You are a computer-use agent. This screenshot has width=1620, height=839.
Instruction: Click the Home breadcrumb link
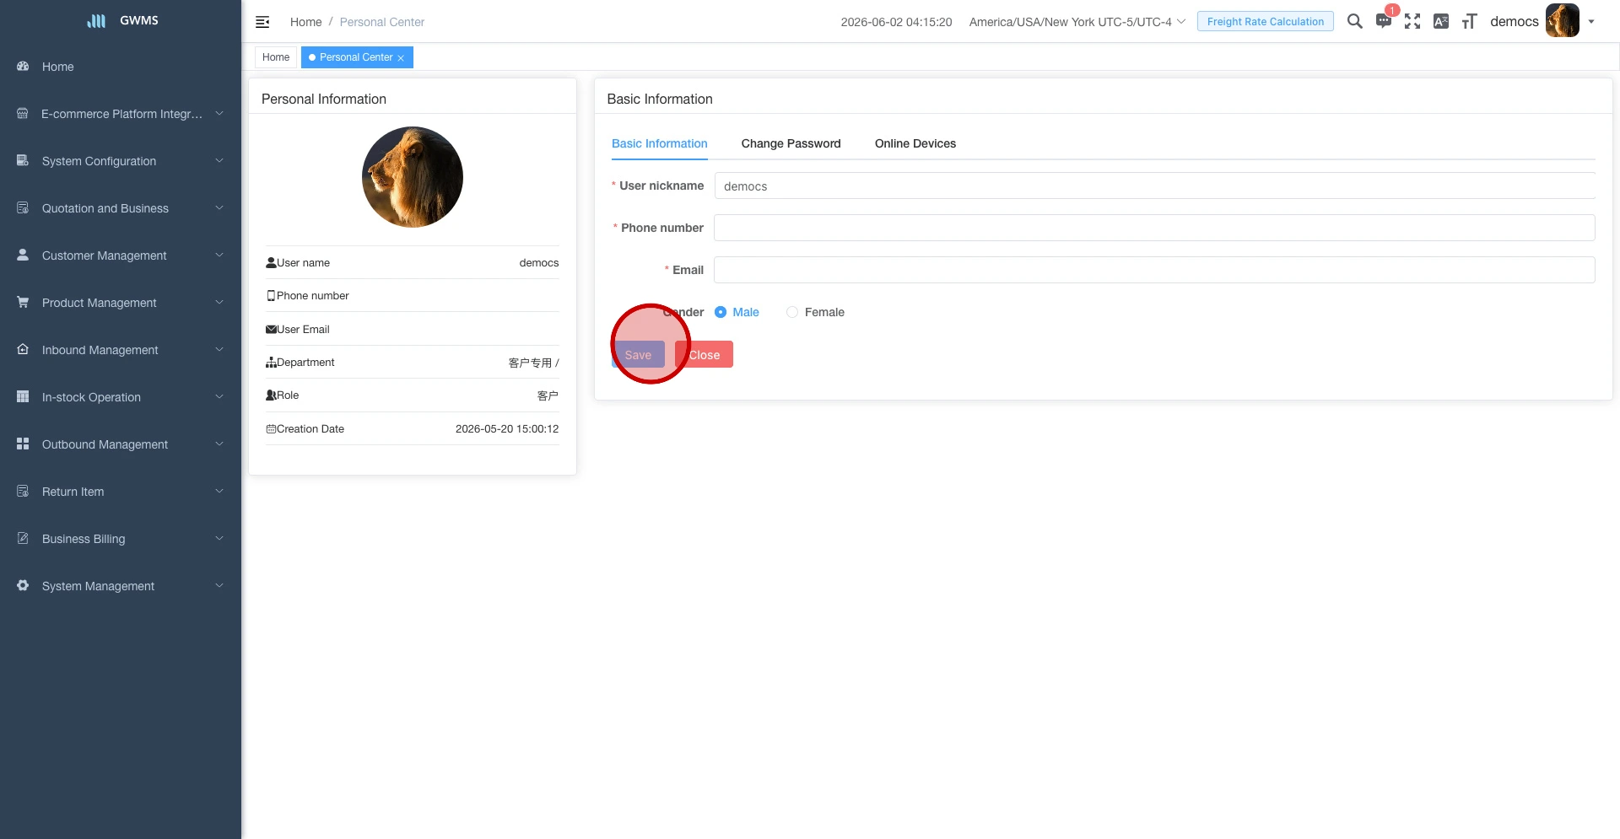pyautogui.click(x=306, y=22)
